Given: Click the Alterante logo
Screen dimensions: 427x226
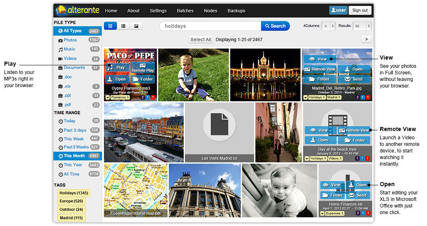Looking at the screenshot, I should click(x=78, y=10).
